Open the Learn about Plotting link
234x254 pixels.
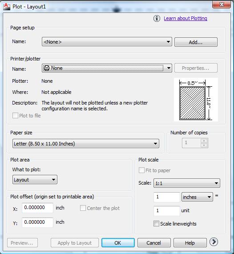tap(186, 18)
